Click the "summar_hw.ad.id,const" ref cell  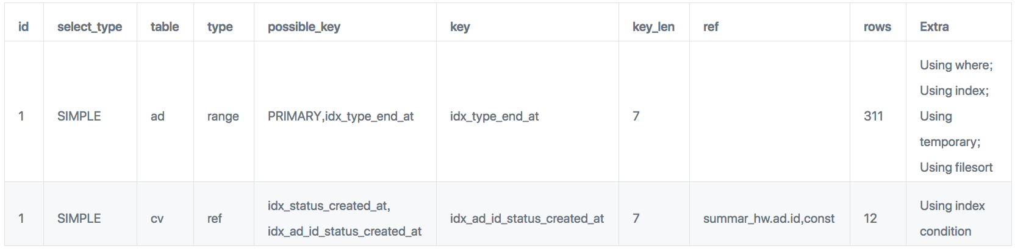pos(769,219)
